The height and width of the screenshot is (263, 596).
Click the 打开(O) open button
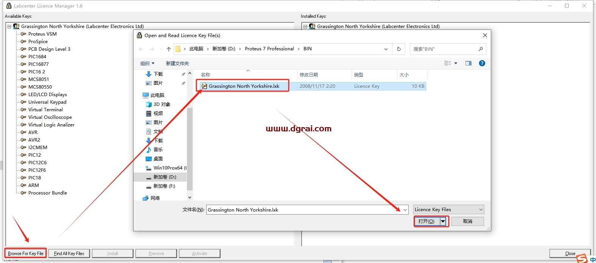click(x=427, y=221)
